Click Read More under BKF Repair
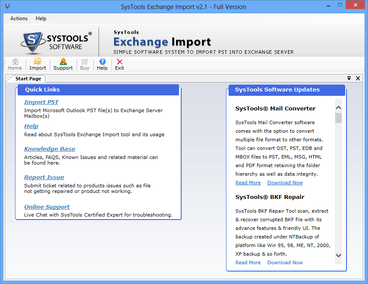368x284 pixels. point(248,263)
